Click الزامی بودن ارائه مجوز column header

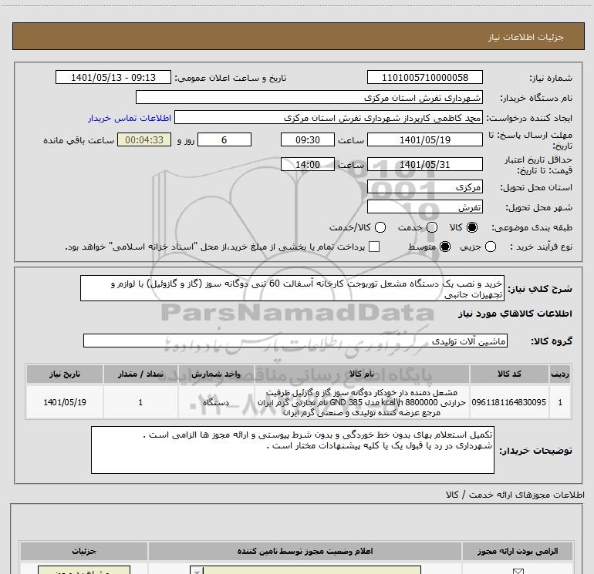click(518, 551)
